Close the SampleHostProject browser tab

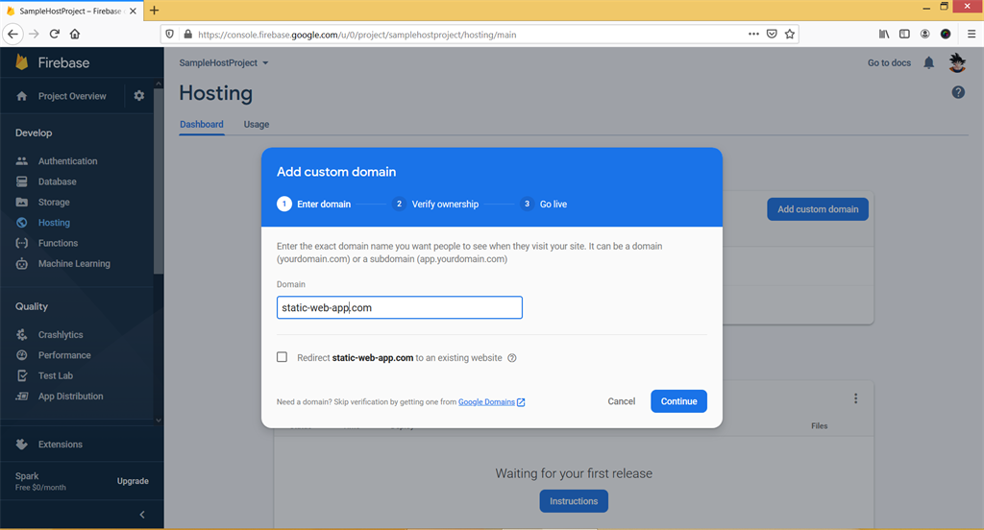[x=133, y=11]
